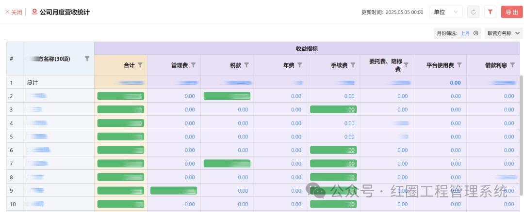
Task: Click the 手续费 green bar in row 6
Action: 333,150
